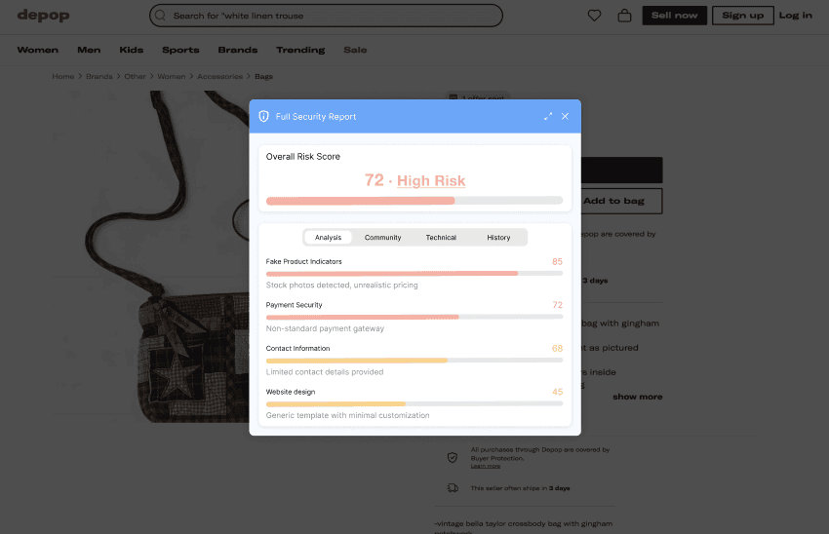The image size is (829, 534).
Task: Open the Kids menu
Action: tap(131, 50)
